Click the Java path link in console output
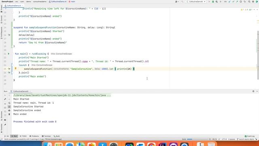Screen dimensions: 259x146 pos(62,95)
